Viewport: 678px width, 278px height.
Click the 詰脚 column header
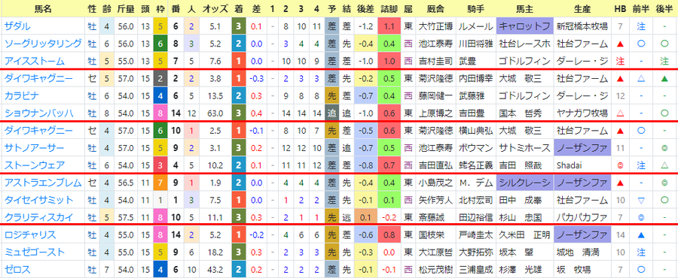tap(389, 8)
